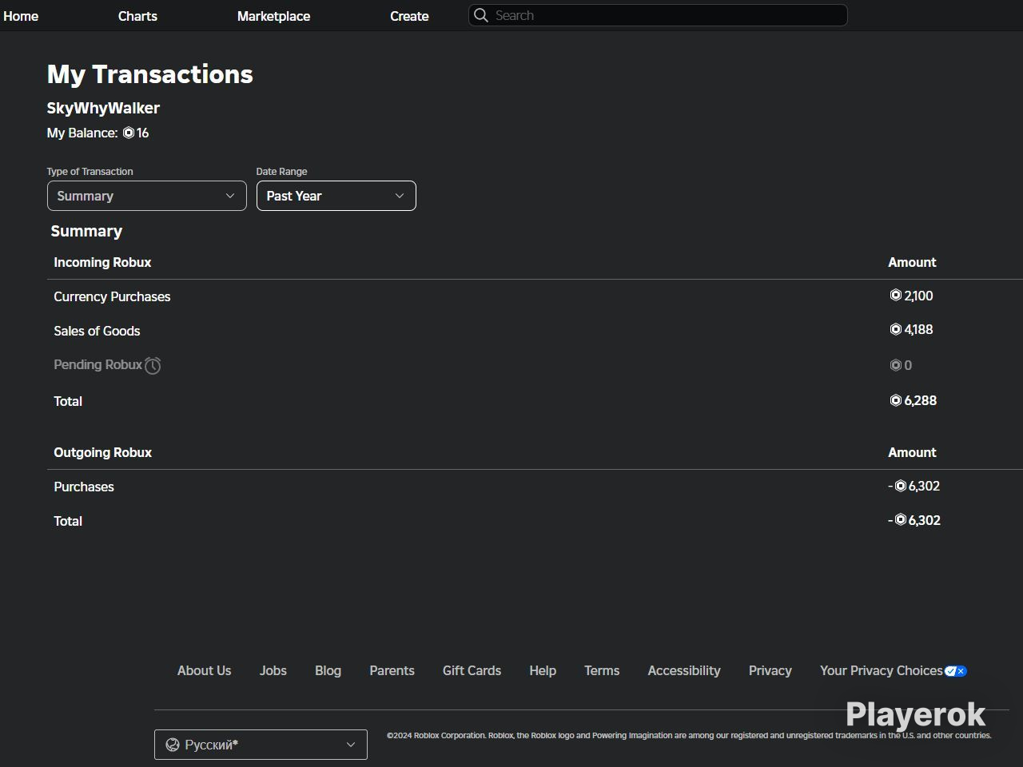The height and width of the screenshot is (767, 1023).
Task: Open the Help footer link
Action: pyautogui.click(x=543, y=671)
